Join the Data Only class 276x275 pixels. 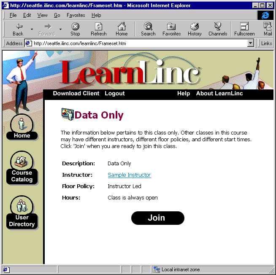158,218
